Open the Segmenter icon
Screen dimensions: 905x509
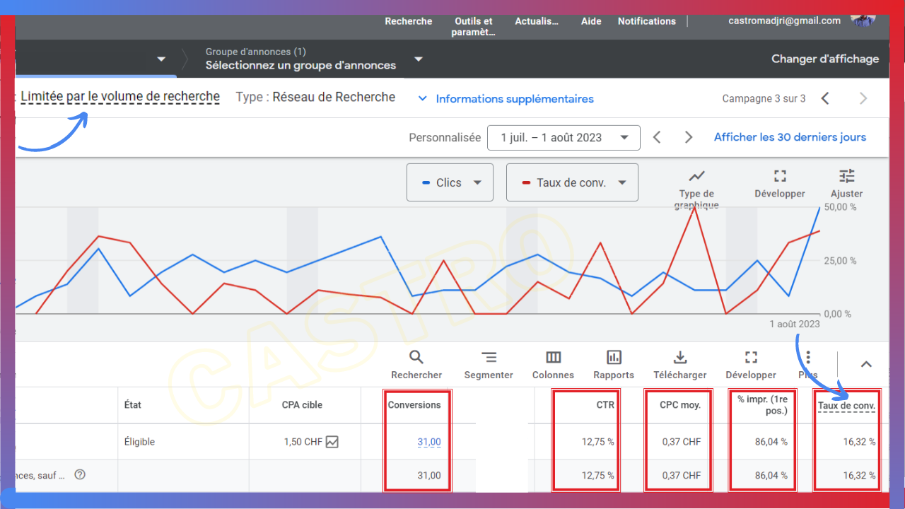pyautogui.click(x=489, y=358)
